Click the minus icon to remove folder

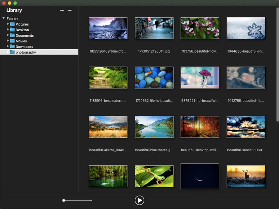click(x=70, y=11)
